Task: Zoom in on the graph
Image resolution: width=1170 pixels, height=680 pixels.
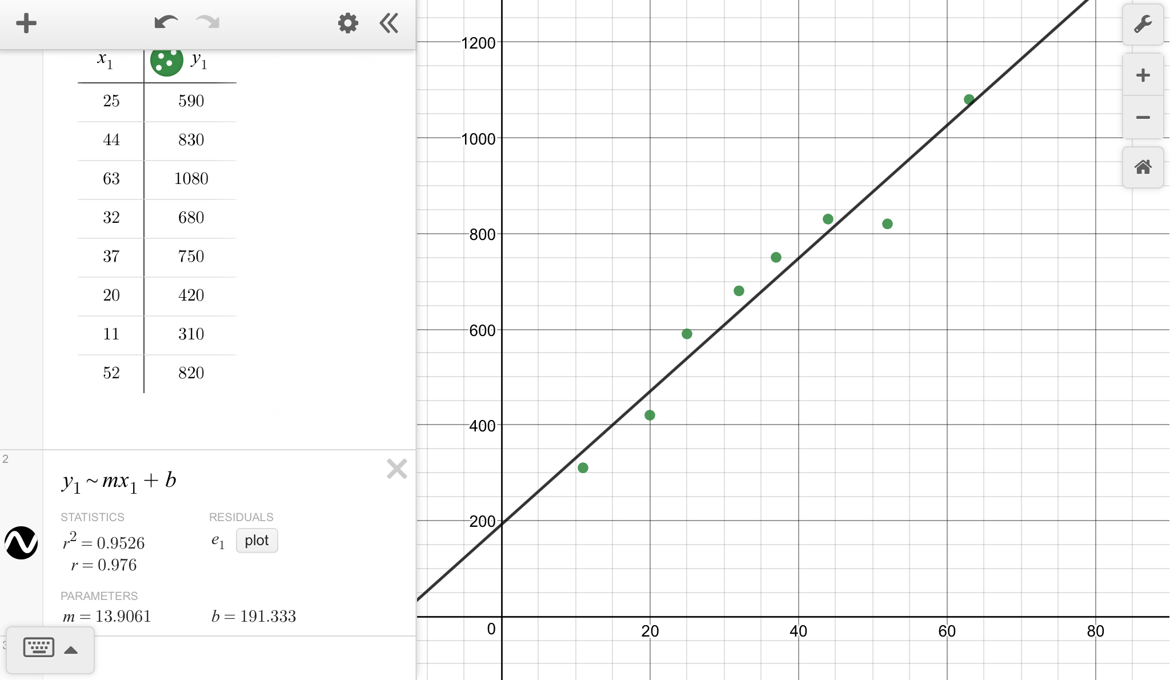Action: (x=1143, y=75)
